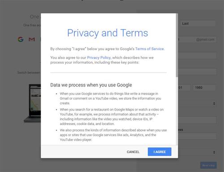Click the mobile phone input field

click(x=197, y=120)
